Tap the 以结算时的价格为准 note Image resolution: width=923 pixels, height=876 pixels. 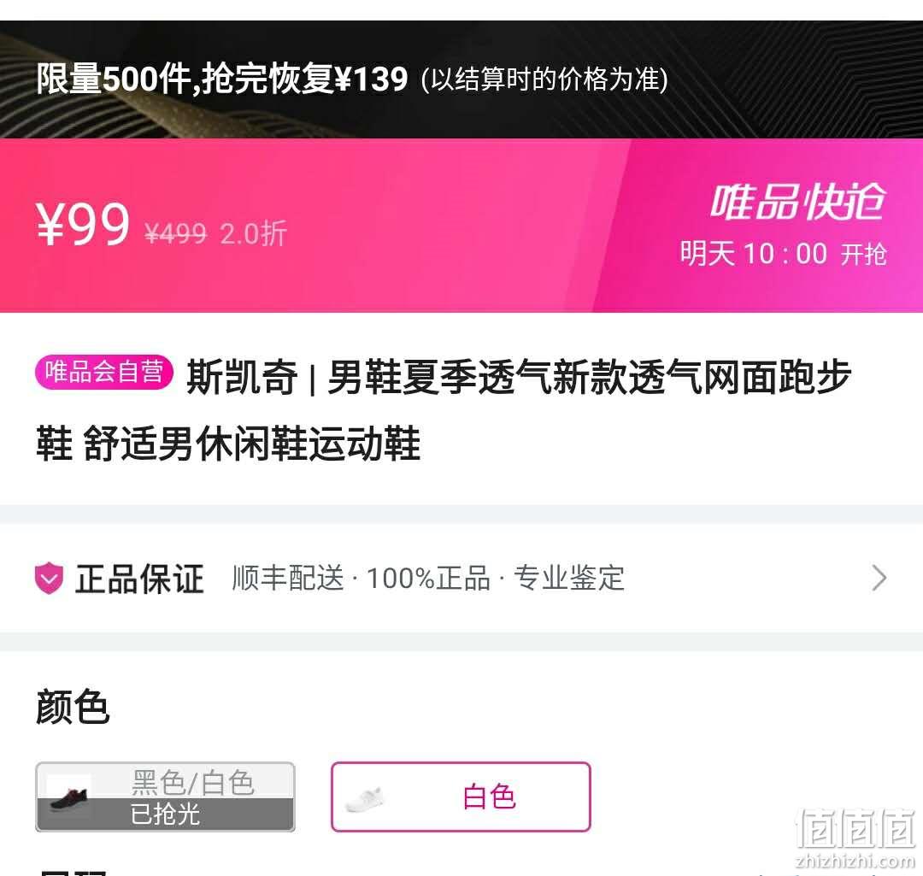544,79
